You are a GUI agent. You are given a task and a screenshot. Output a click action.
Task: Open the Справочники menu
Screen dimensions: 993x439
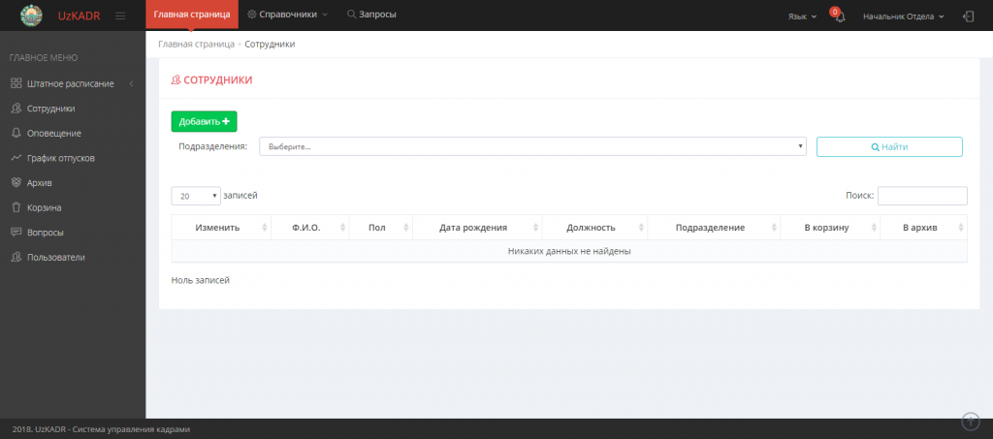pyautogui.click(x=288, y=15)
